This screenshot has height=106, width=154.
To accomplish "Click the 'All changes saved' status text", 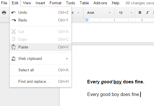I will (x=140, y=3).
